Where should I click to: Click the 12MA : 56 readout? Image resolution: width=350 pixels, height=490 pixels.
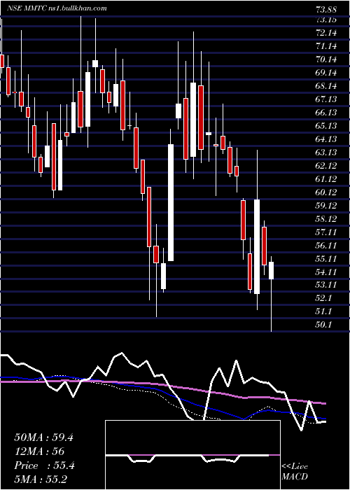[39, 451]
